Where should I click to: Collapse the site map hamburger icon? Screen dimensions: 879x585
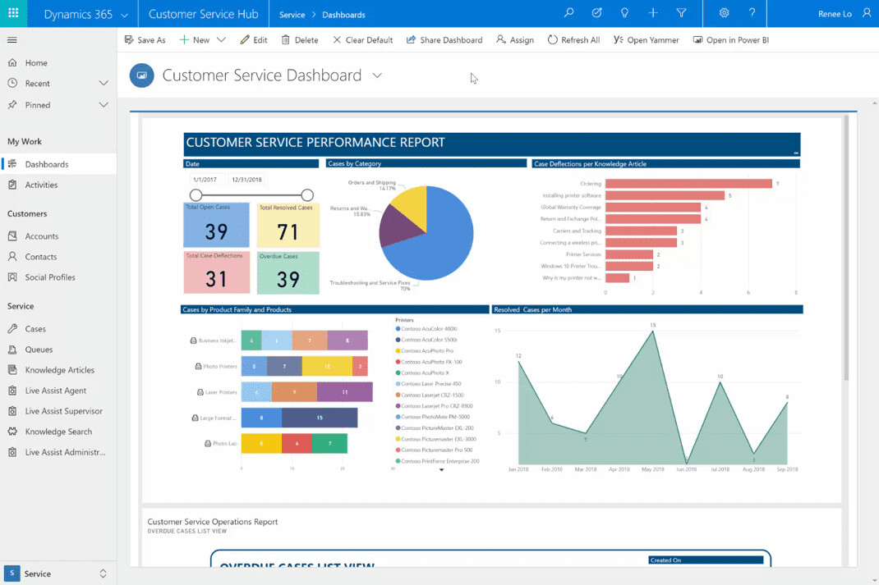pyautogui.click(x=12, y=39)
